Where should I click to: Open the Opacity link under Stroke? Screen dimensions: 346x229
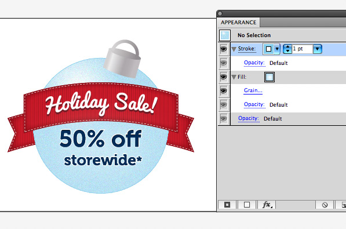coord(254,63)
